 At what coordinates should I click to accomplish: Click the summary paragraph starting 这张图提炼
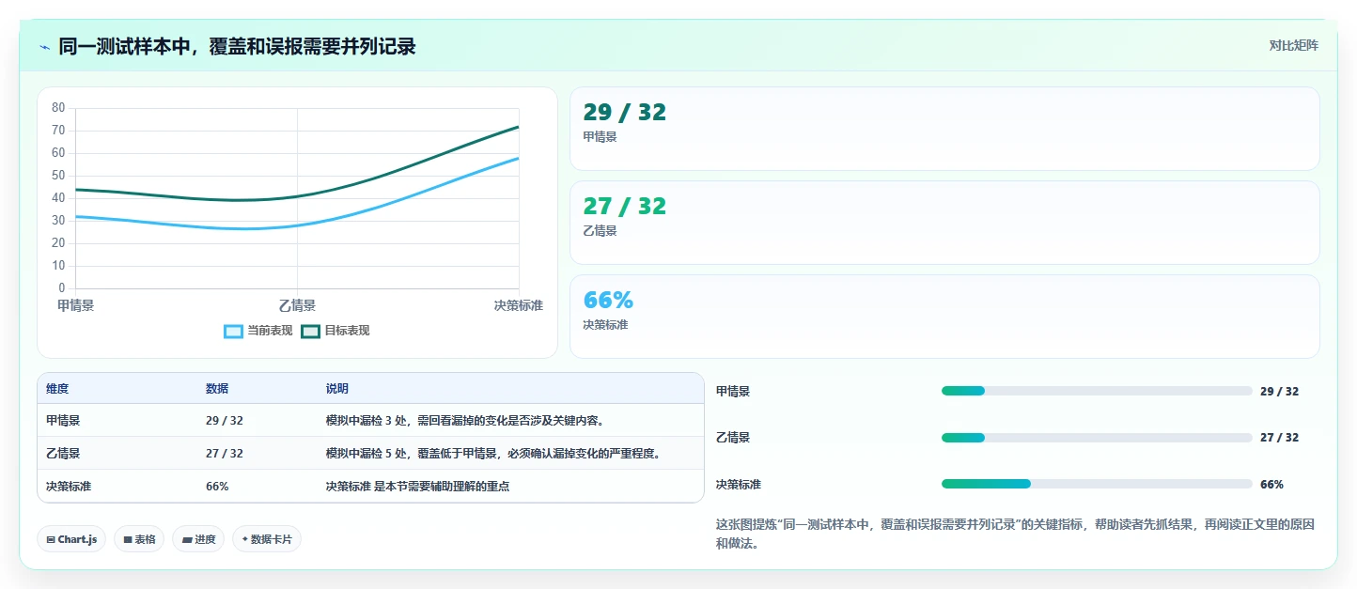(1015, 534)
